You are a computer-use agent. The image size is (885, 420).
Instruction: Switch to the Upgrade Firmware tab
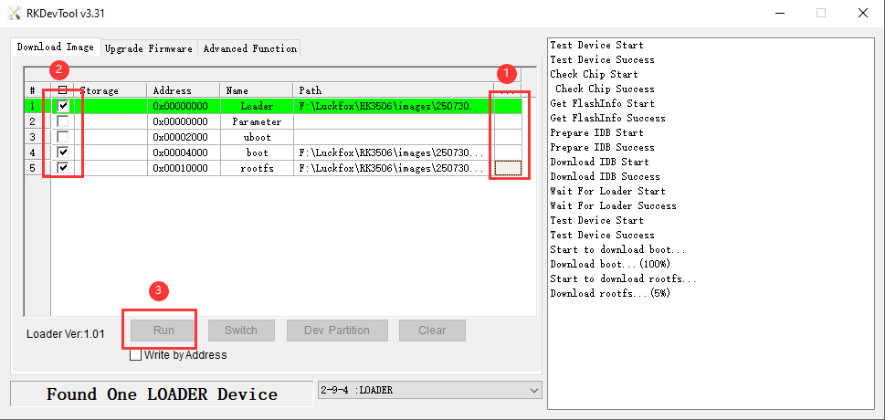[148, 48]
